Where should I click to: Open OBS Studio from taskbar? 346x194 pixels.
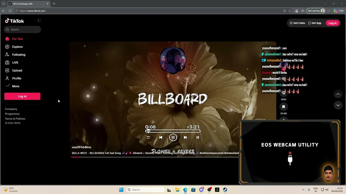click(x=209, y=190)
